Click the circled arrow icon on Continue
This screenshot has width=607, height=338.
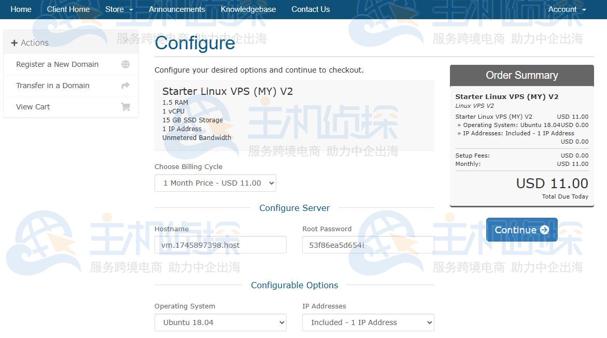(x=544, y=230)
